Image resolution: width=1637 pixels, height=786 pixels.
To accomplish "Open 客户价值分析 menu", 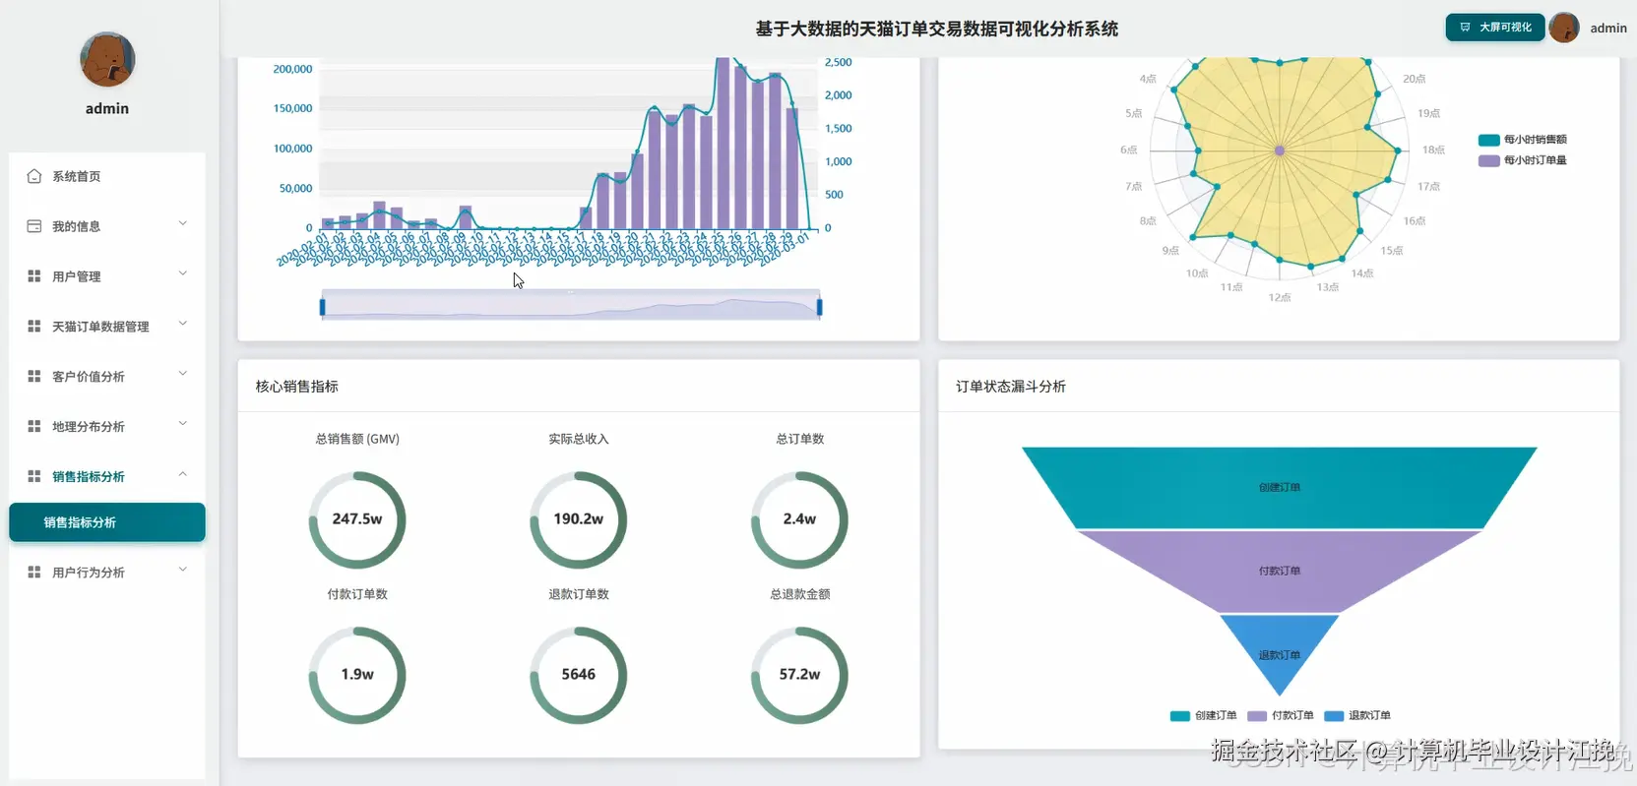I will (107, 376).
